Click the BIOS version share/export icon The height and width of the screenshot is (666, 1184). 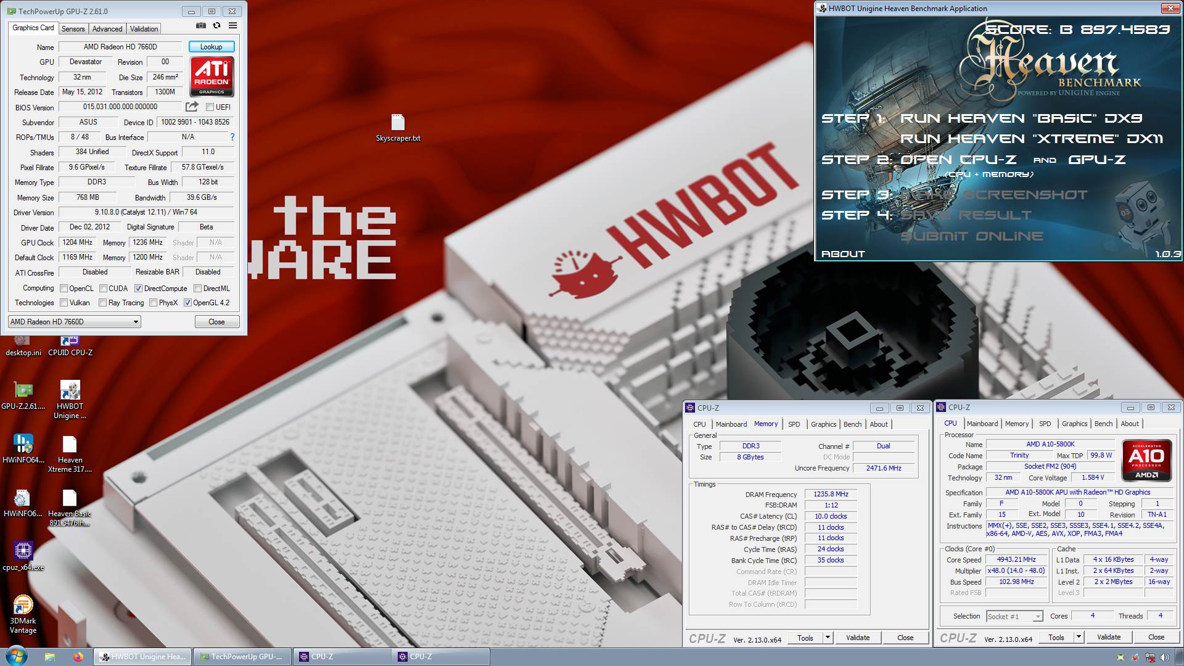pyautogui.click(x=192, y=107)
